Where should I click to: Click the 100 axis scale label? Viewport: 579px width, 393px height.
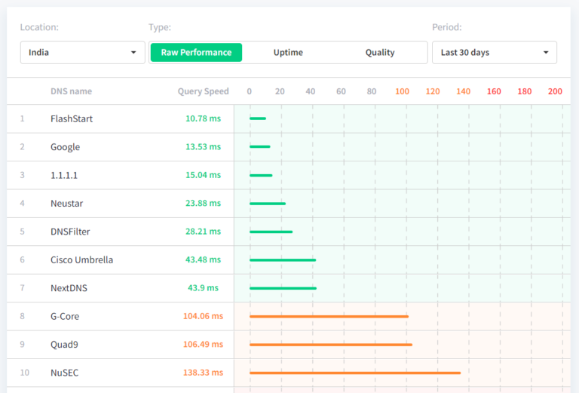(x=402, y=91)
